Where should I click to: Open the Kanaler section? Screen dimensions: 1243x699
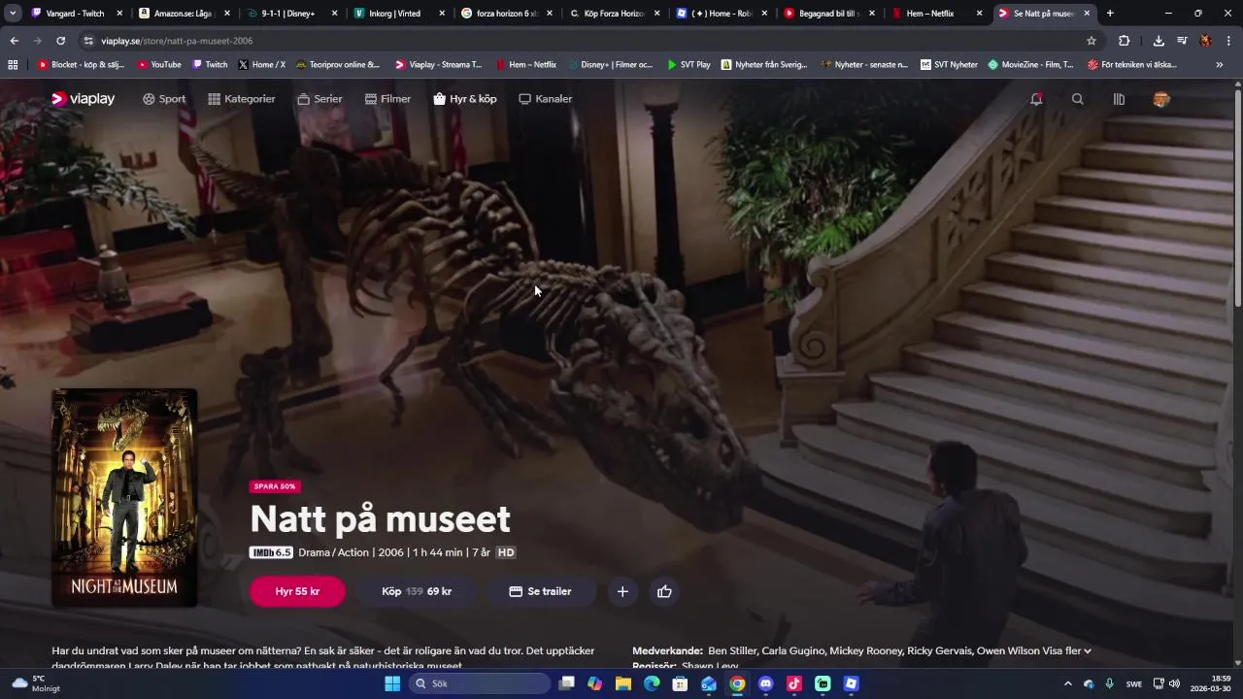click(546, 99)
